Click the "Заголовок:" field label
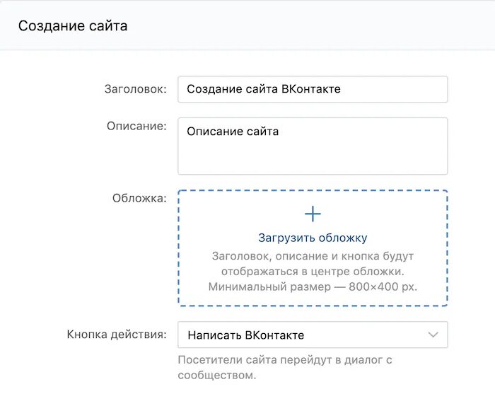Image resolution: width=495 pixels, height=406 pixels. point(135,89)
